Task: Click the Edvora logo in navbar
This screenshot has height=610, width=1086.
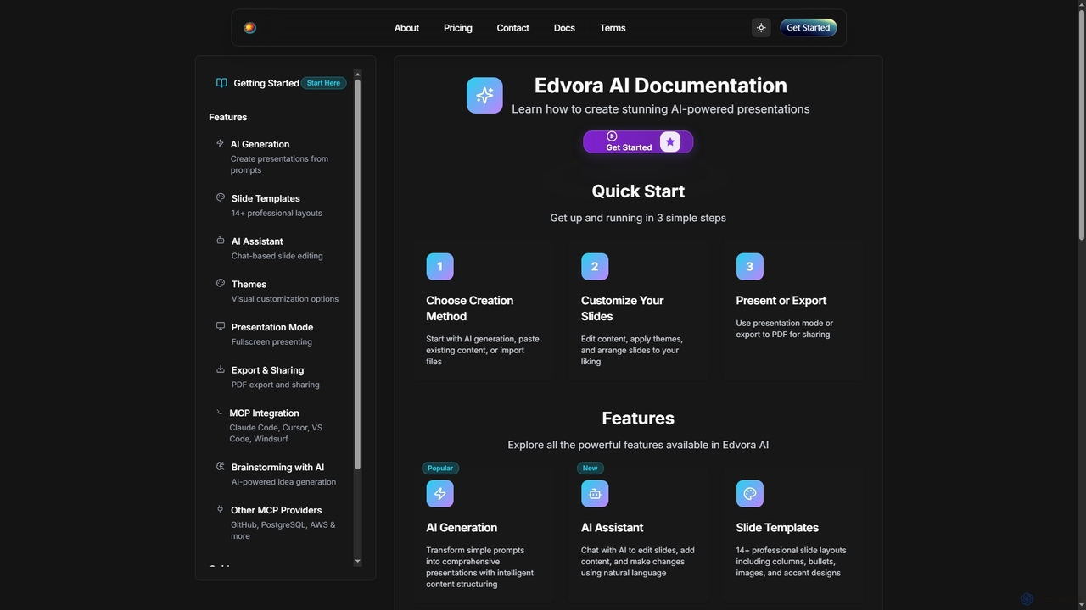Action: [249, 28]
